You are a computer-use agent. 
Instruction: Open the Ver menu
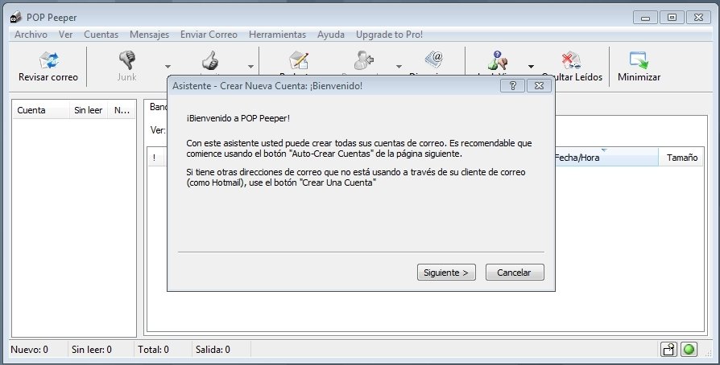tap(66, 35)
